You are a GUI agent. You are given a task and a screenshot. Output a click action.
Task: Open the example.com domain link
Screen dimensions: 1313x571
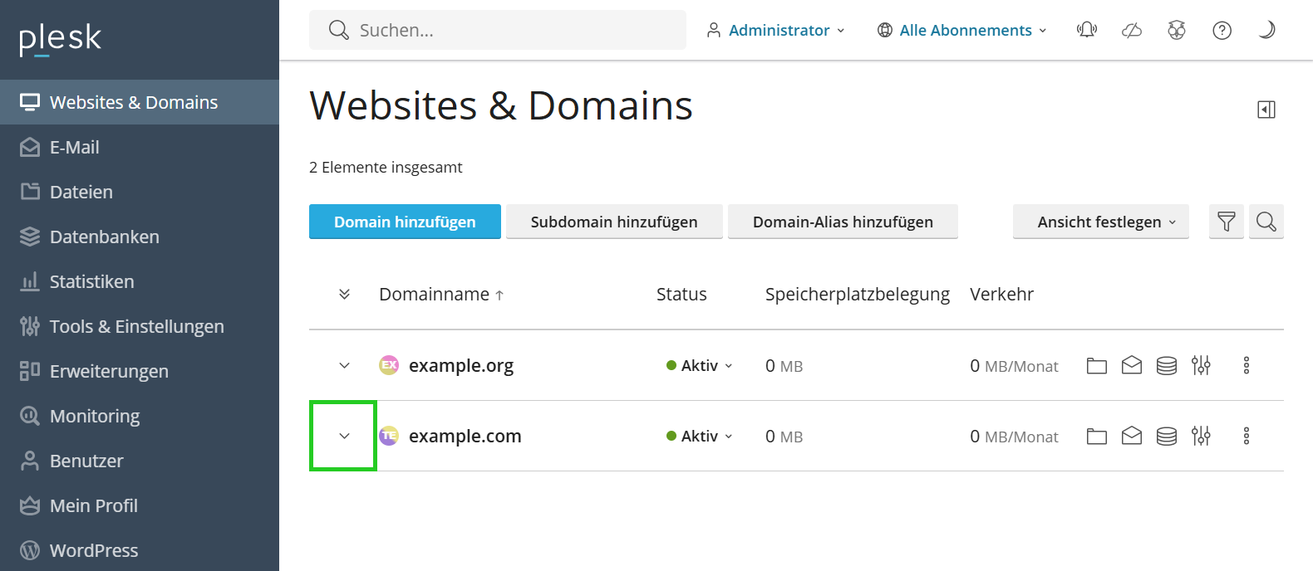(x=465, y=437)
